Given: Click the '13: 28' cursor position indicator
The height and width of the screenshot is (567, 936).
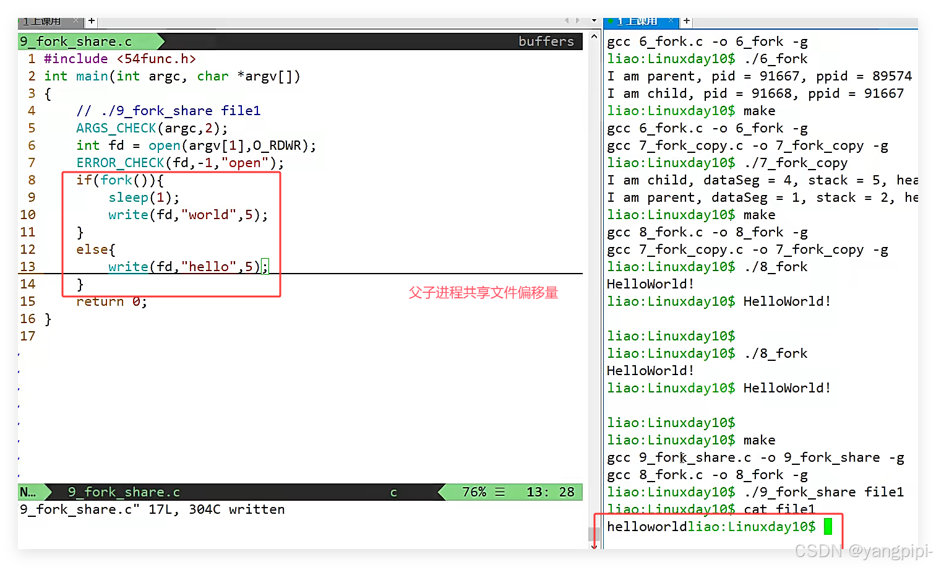Looking at the screenshot, I should click(550, 492).
